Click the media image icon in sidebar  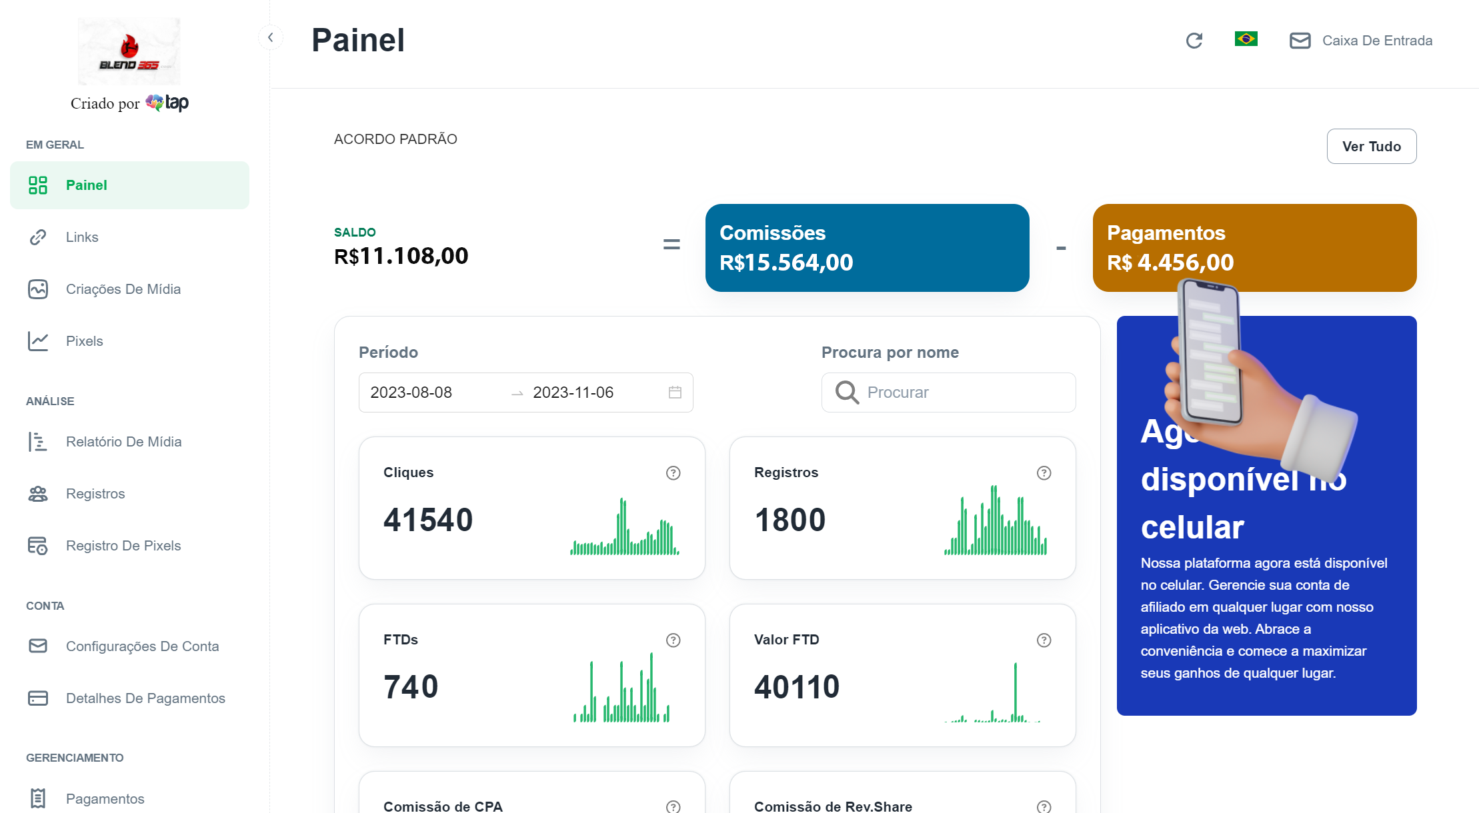(x=38, y=289)
